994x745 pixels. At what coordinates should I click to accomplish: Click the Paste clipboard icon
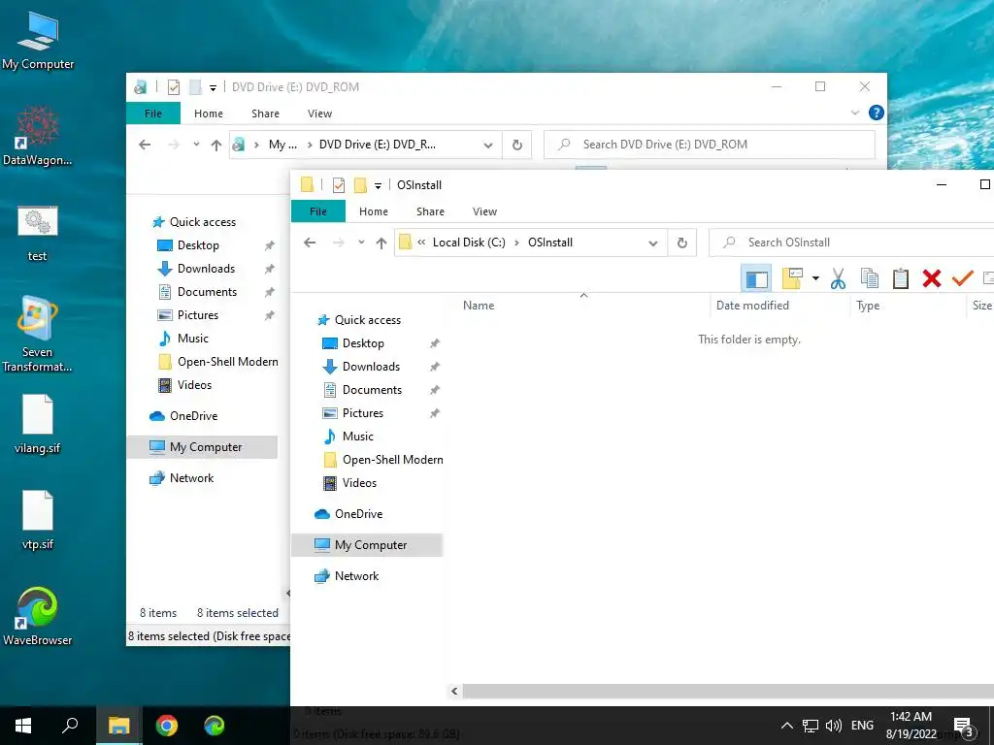pos(900,278)
